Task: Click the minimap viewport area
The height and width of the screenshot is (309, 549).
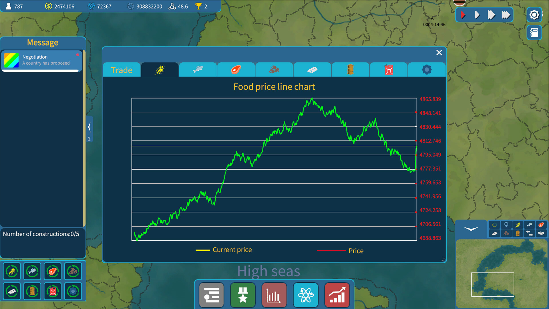Action: point(492,284)
